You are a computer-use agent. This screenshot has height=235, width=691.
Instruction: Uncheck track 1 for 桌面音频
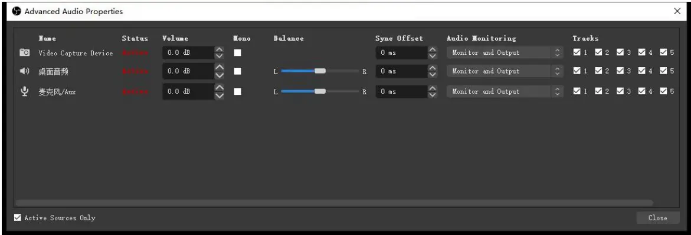[x=577, y=71]
